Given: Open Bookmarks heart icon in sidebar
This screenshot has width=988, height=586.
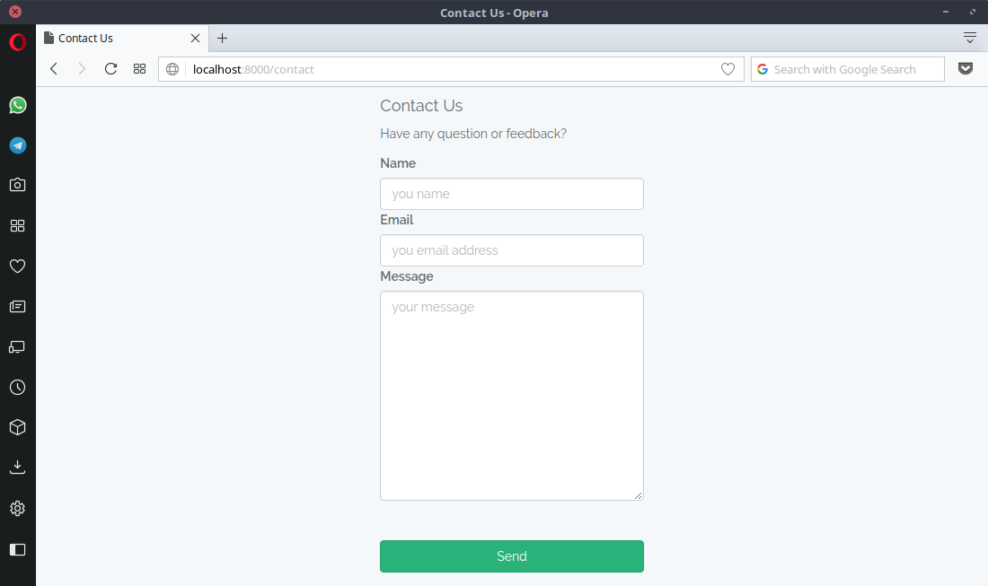Looking at the screenshot, I should (17, 266).
